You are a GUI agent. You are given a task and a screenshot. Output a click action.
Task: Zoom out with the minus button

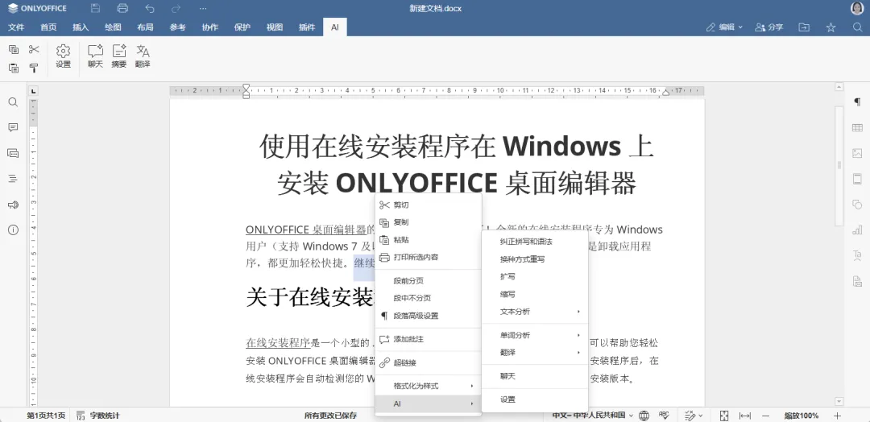766,416
